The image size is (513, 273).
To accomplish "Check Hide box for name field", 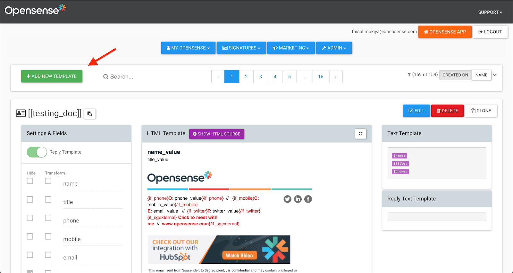I will 30,181.
